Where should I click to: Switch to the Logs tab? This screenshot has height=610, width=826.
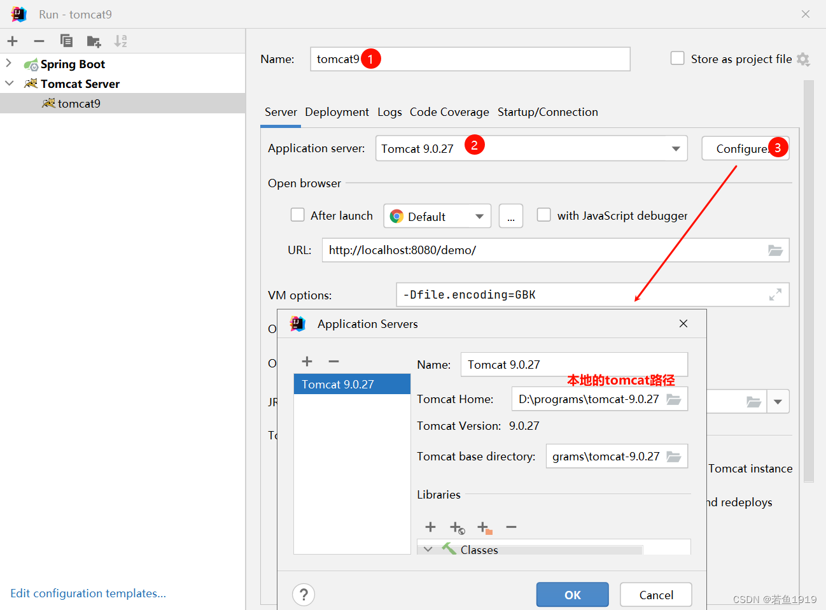pyautogui.click(x=389, y=112)
